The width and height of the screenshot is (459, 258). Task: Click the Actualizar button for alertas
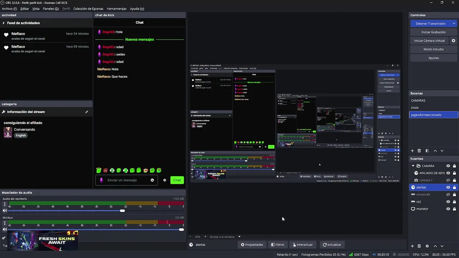point(332,245)
